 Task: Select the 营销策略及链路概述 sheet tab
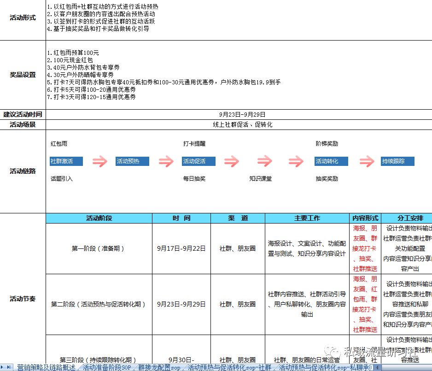click(x=46, y=367)
